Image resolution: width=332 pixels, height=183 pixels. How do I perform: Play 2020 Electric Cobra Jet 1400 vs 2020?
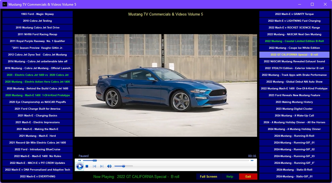tap(37, 75)
